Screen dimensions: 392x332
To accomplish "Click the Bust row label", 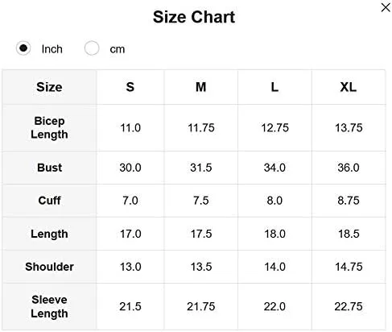I will pos(49,168).
